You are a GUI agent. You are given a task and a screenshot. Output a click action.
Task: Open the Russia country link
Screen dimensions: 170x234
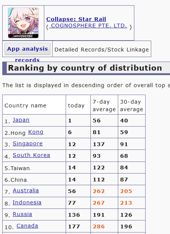pyautogui.click(x=23, y=214)
